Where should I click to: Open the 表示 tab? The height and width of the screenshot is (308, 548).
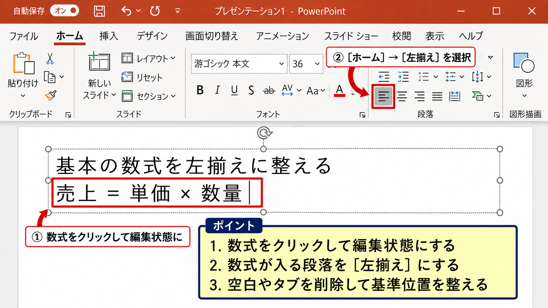click(x=435, y=36)
